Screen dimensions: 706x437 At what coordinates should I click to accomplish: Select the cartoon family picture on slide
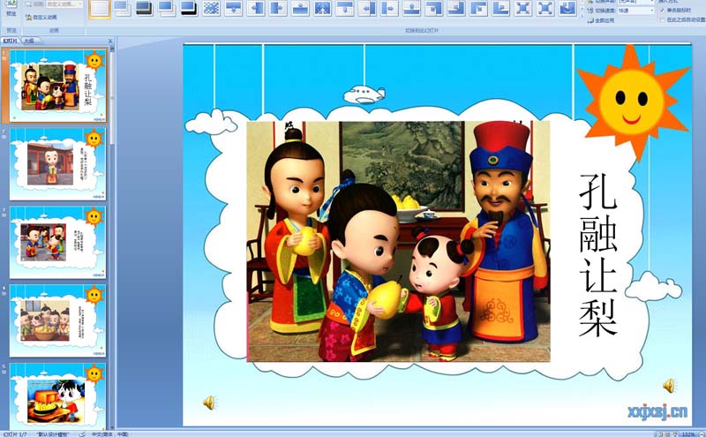399,241
